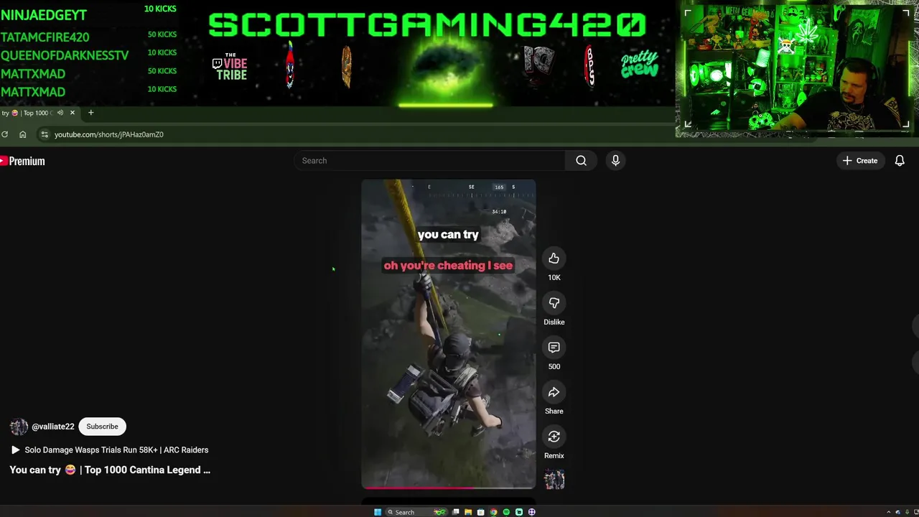
Task: Mute the tab with the speaker icon
Action: (x=60, y=113)
